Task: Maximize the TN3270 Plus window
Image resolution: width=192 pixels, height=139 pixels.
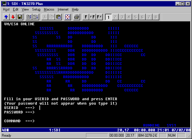Action: point(183,4)
